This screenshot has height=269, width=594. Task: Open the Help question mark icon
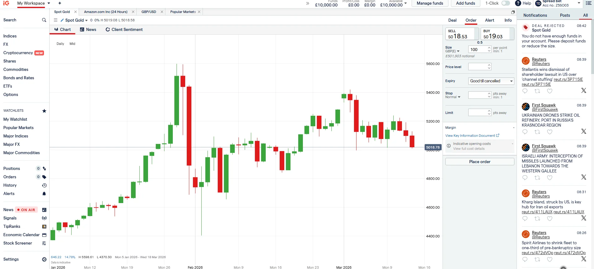518,3
